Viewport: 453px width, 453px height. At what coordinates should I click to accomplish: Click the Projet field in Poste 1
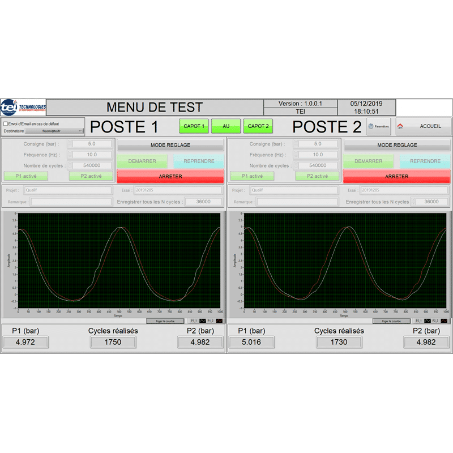[68, 191]
